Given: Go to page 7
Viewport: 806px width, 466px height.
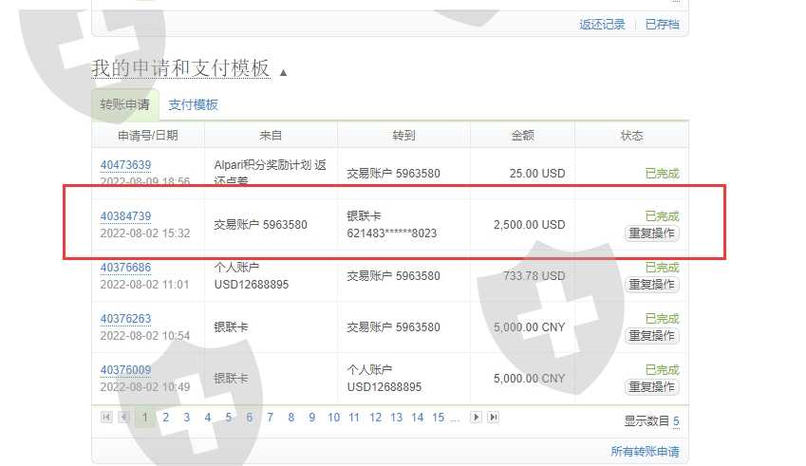Looking at the screenshot, I should 270,418.
